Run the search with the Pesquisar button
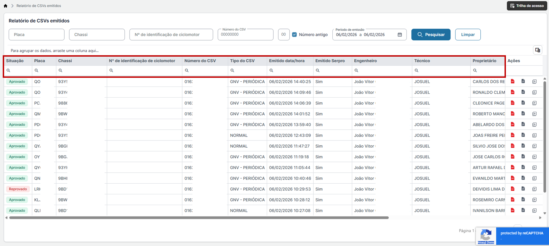549x246 pixels. pyautogui.click(x=431, y=35)
